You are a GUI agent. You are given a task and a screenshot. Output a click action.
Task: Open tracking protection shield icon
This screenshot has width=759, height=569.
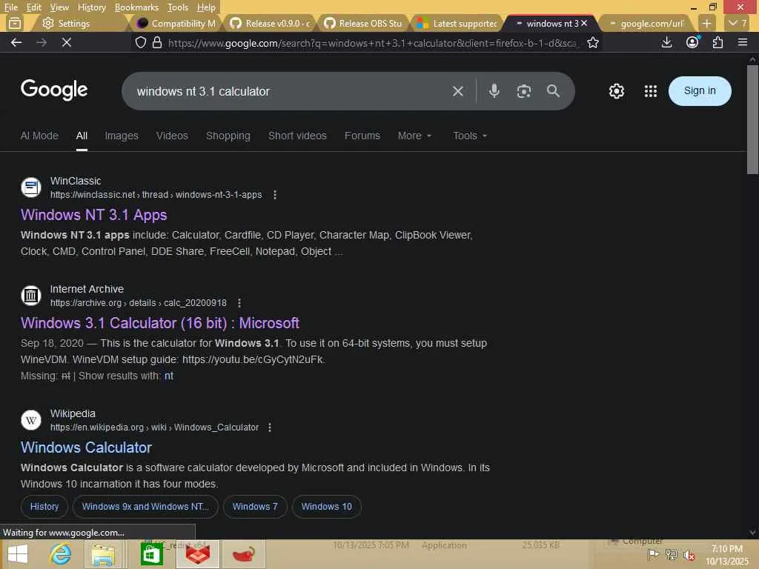(x=140, y=42)
